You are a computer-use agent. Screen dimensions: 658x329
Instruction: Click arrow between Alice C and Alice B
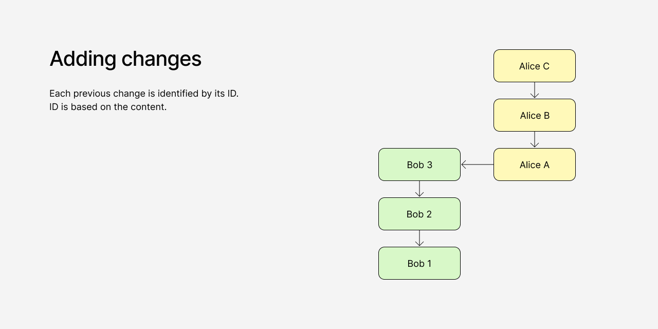click(535, 90)
